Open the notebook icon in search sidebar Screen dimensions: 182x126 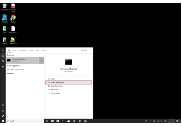[x=3, y=61]
